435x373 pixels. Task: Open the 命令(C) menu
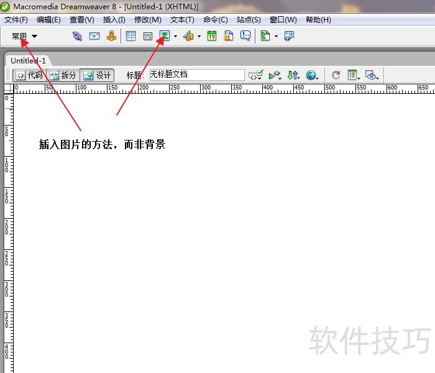coord(215,20)
